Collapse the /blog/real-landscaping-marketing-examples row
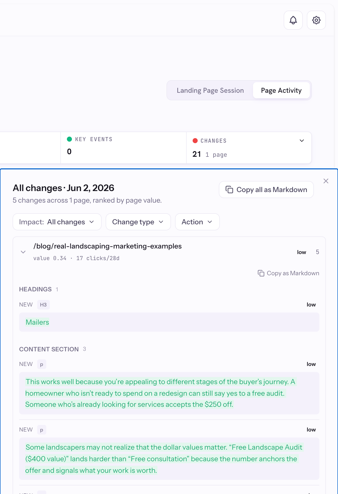The image size is (338, 494). coord(23,252)
